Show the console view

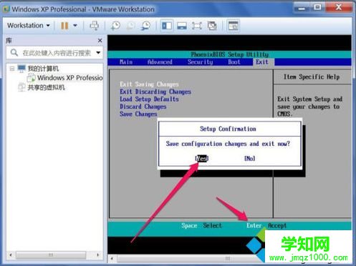(x=233, y=26)
